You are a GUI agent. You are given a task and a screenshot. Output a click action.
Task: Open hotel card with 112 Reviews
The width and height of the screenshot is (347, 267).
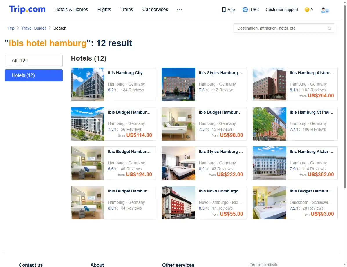click(x=204, y=84)
